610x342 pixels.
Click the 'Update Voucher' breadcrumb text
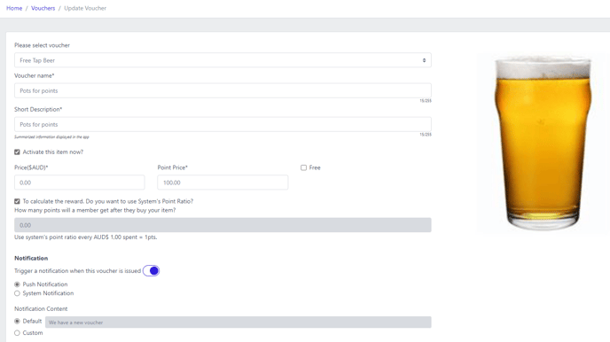(x=85, y=8)
